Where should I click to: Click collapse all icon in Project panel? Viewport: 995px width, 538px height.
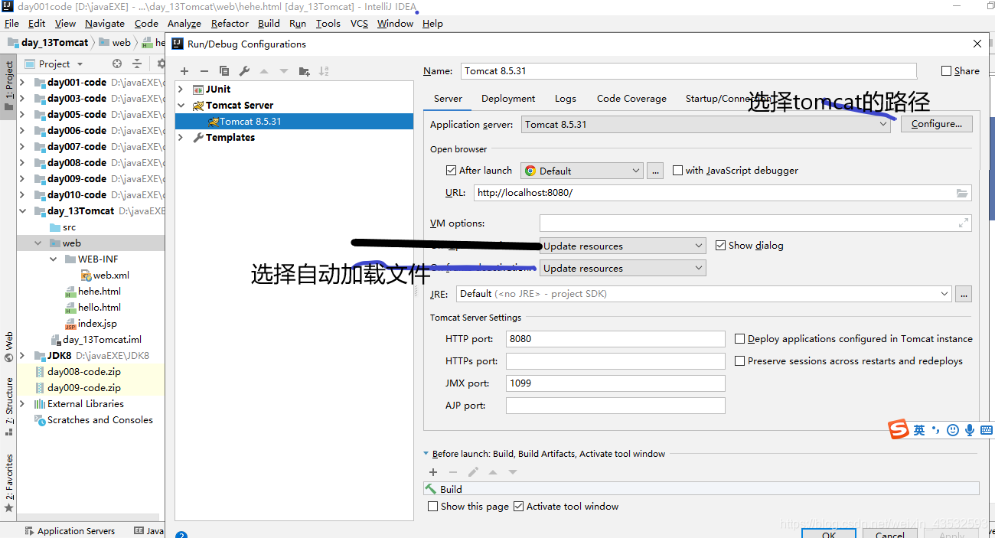pyautogui.click(x=137, y=64)
